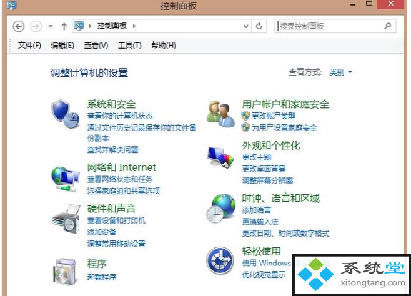Viewport: 411px width, 296px height.
Task: Go back with the back arrow button
Action: [x=19, y=26]
